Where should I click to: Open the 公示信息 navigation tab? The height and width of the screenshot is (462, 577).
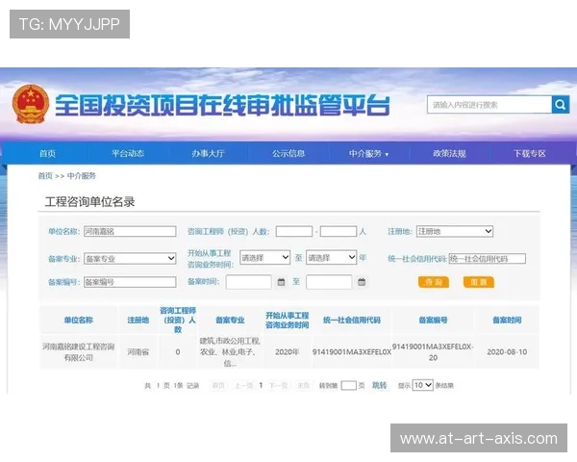288,154
